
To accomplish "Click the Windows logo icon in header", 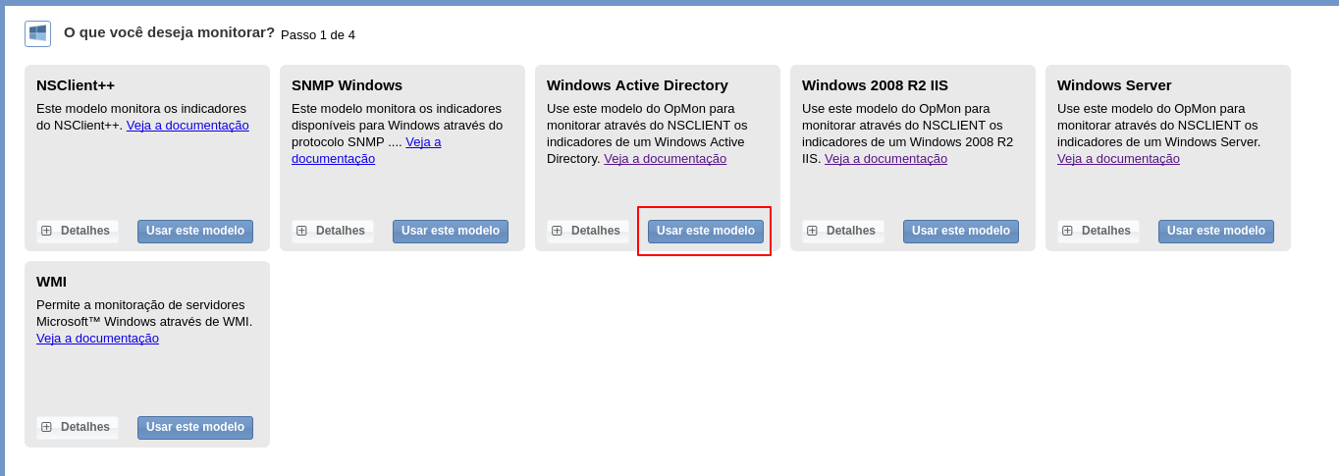I will click(37, 33).
